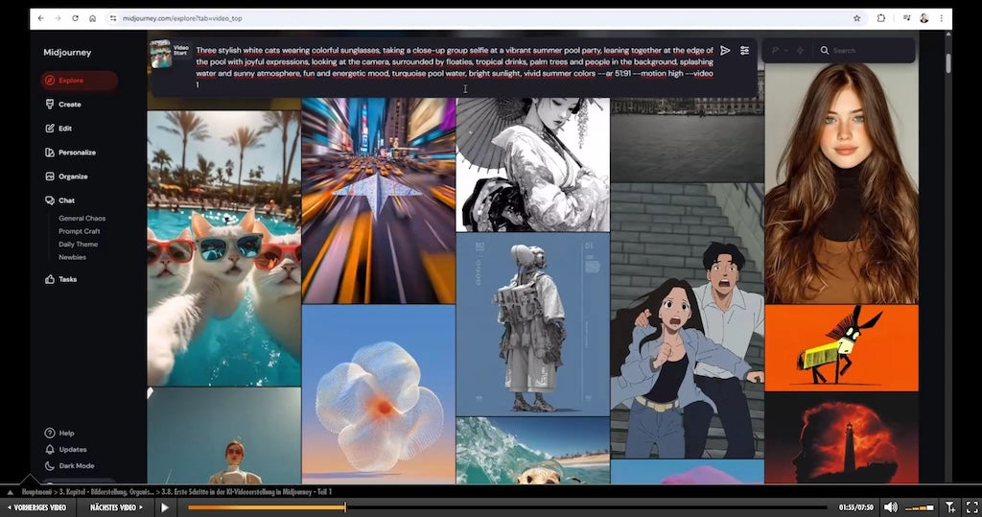Go to the Edit section
The image size is (982, 517).
click(64, 129)
